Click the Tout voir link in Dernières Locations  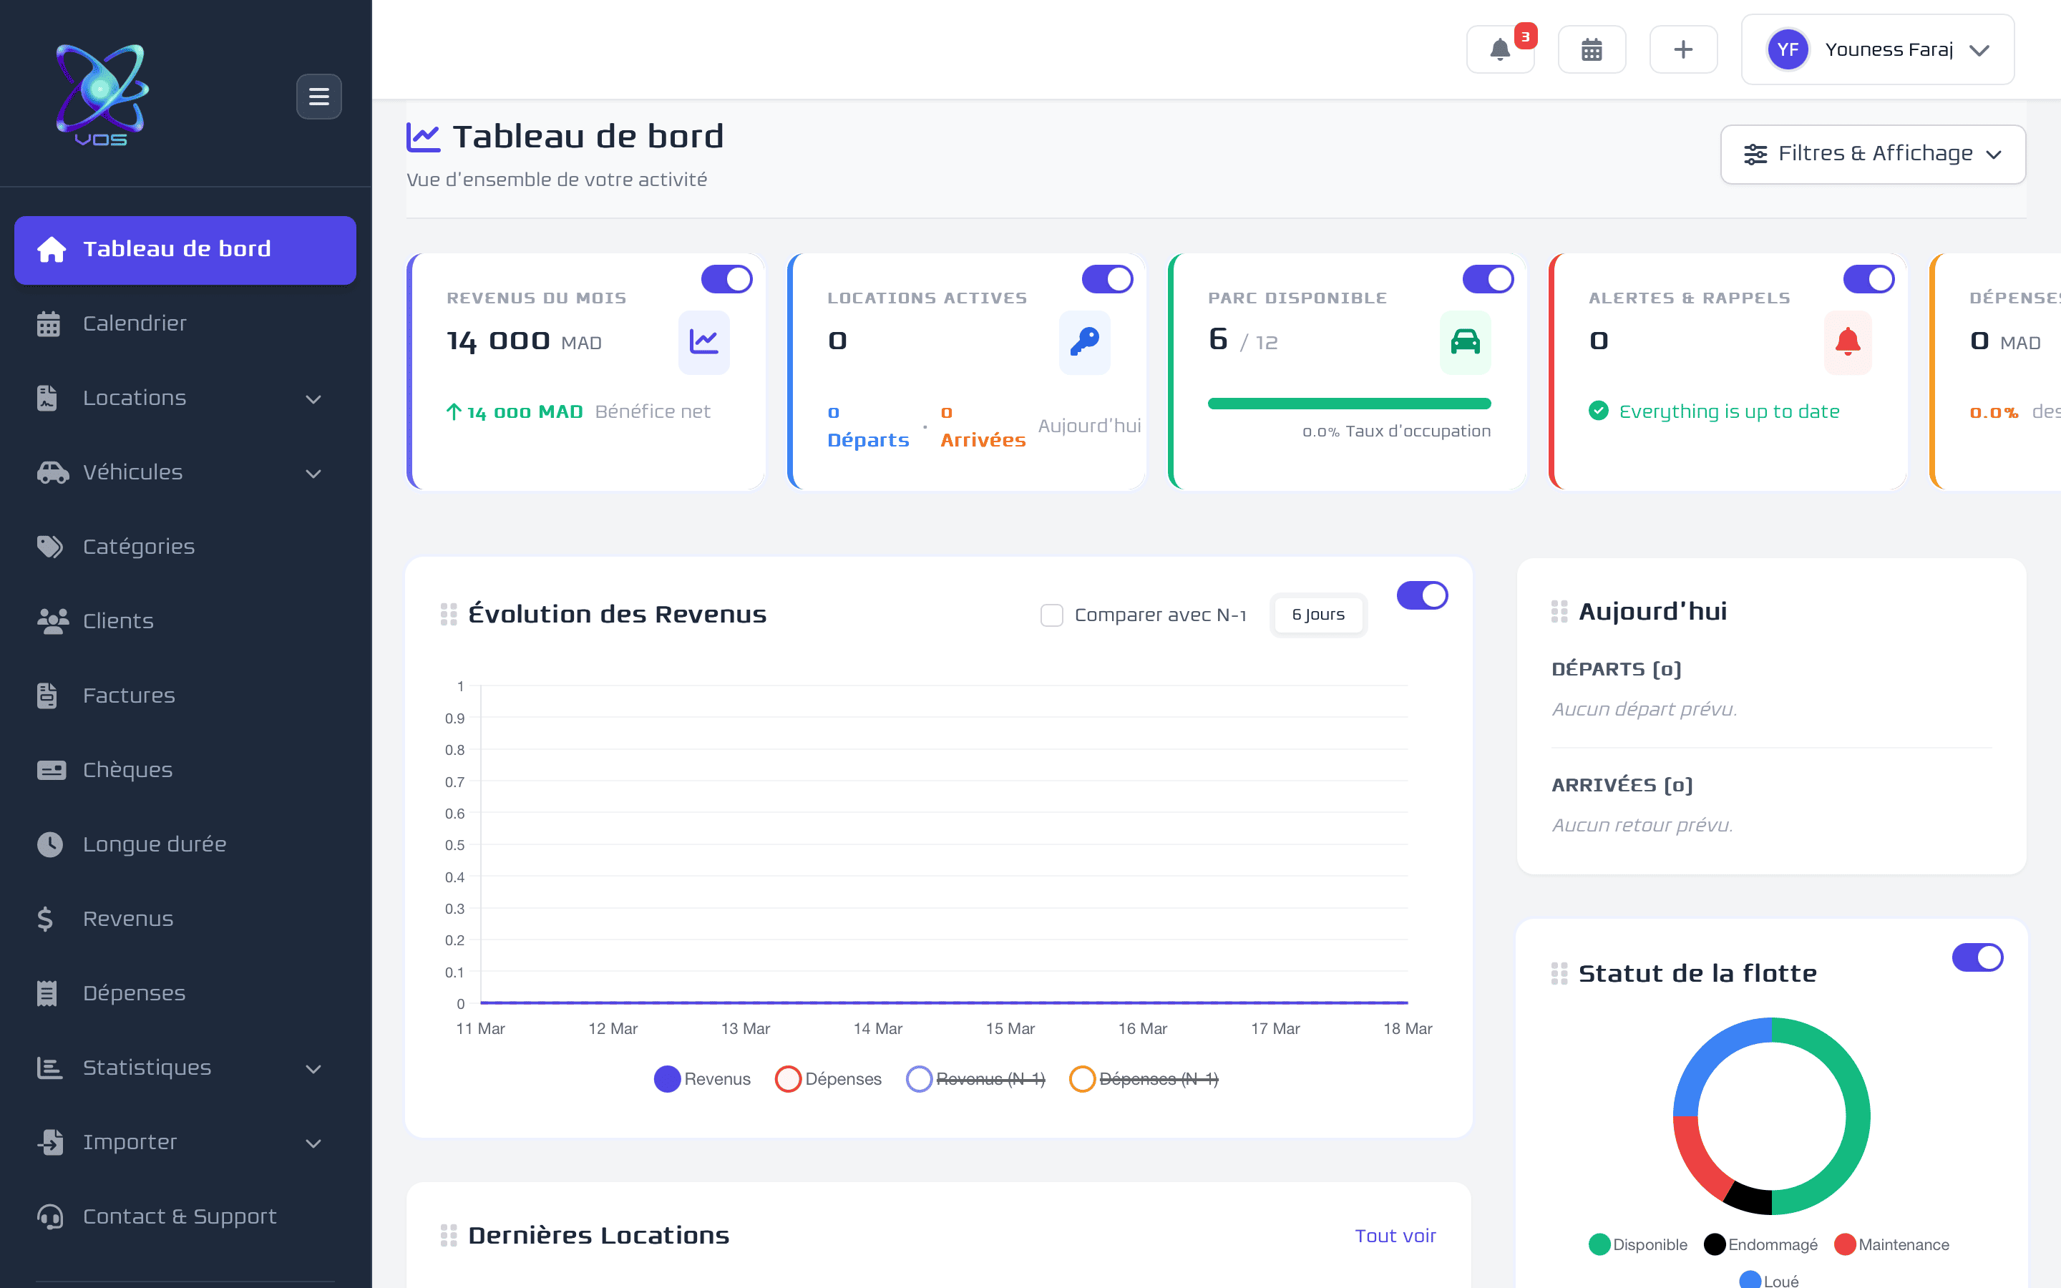point(1395,1235)
